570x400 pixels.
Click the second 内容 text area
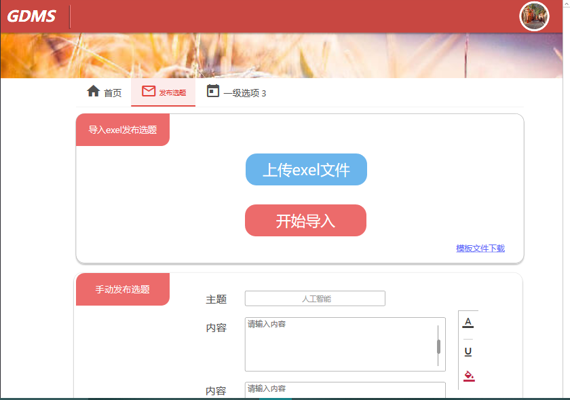[345, 390]
